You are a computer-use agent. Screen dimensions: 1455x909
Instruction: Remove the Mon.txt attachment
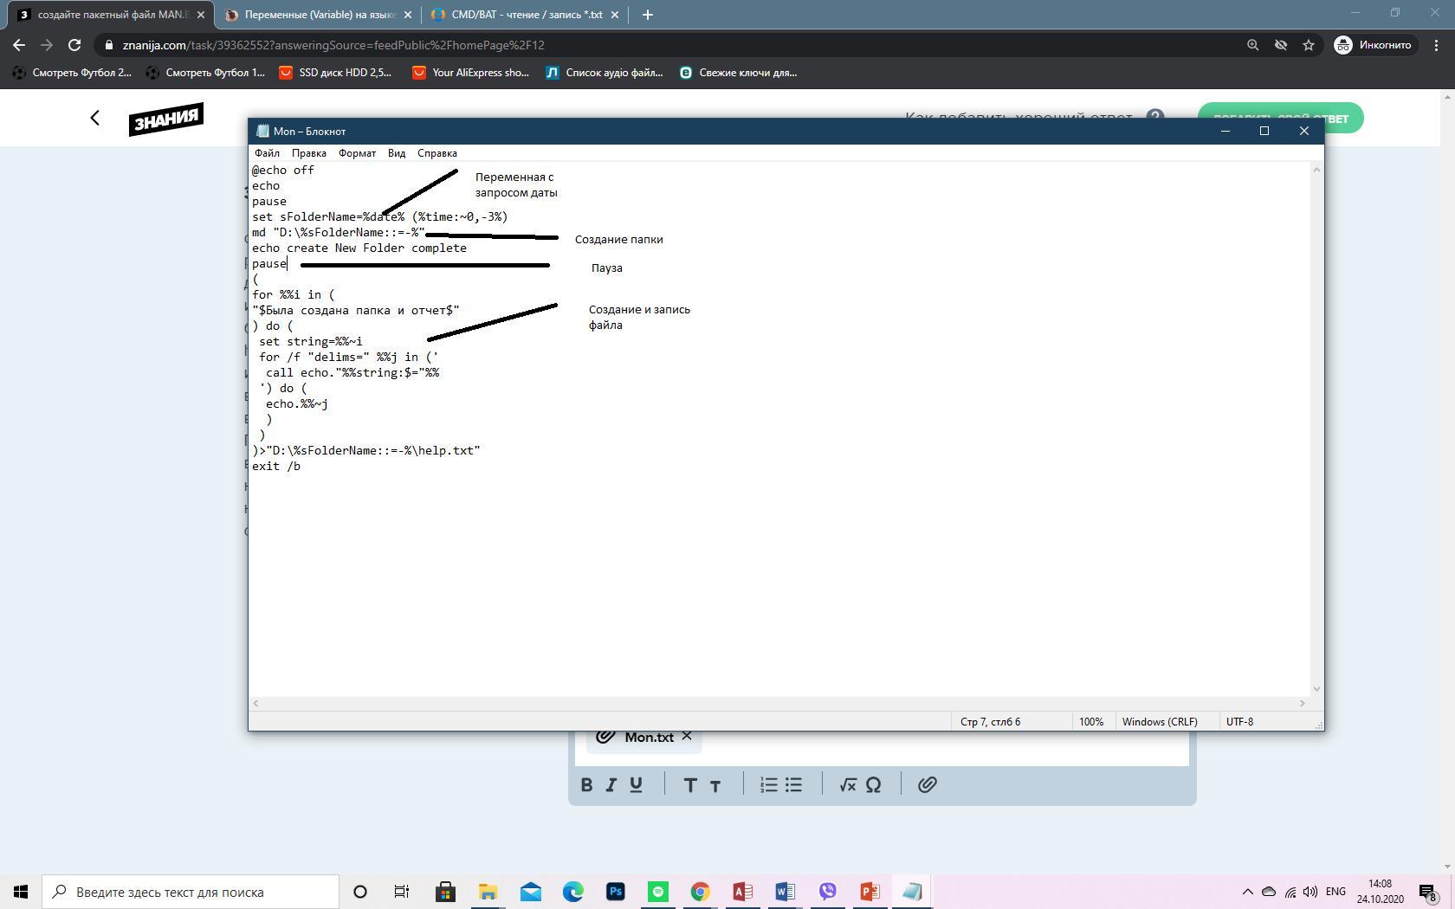pos(687,736)
